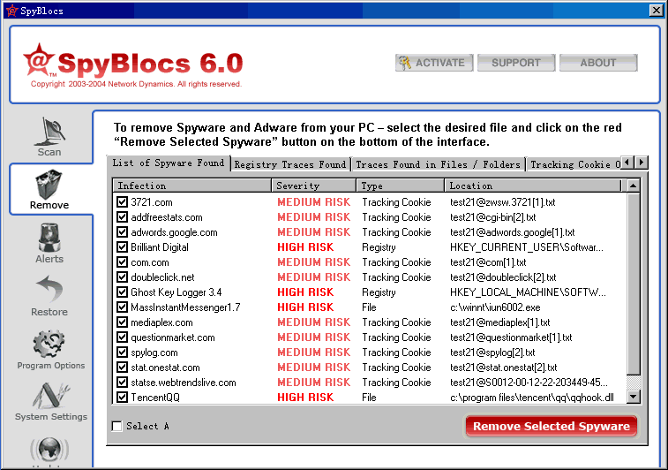Sort by Location column header
Screen dimensions: 668x470
533,186
